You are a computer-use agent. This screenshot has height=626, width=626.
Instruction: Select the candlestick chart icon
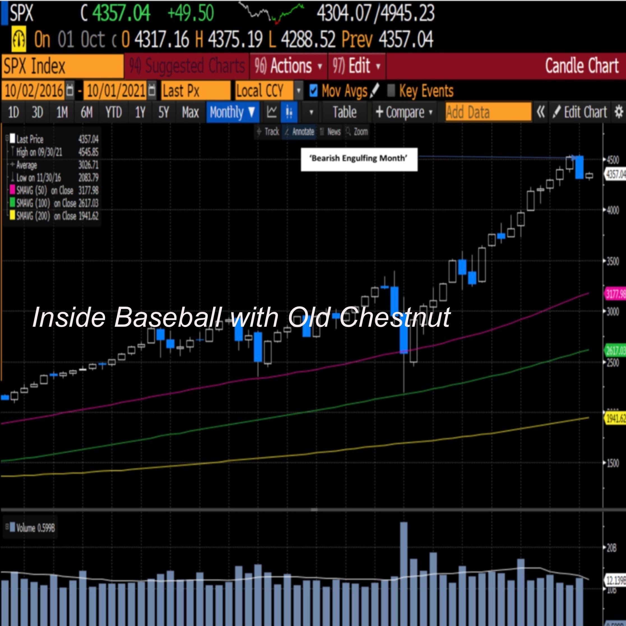[289, 112]
